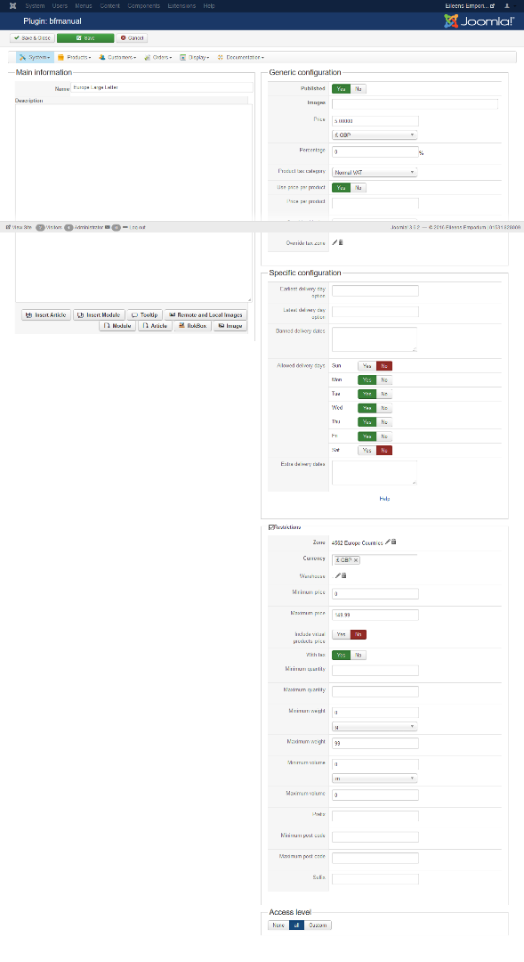524x962 pixels.
Task: Click the Insert Module editor button
Action: coord(99,314)
